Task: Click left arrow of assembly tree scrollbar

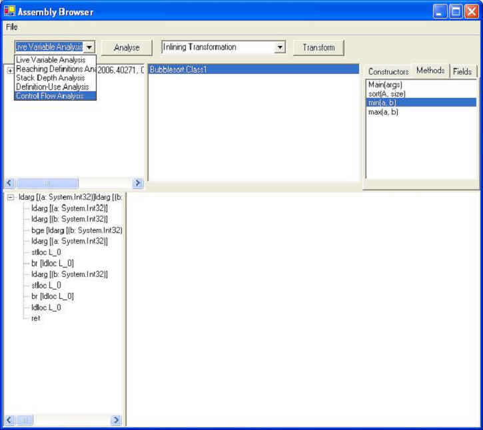Action: (10, 183)
